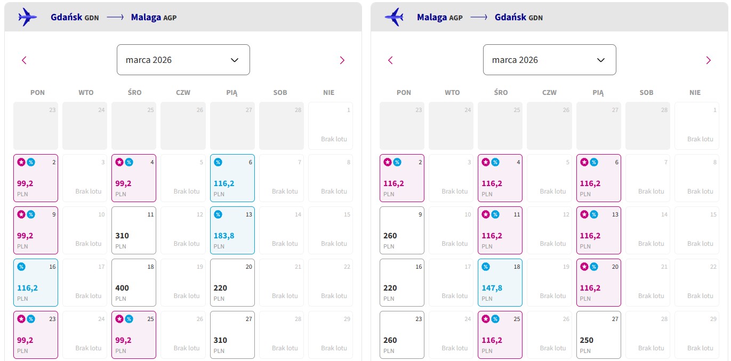The width and height of the screenshot is (731, 361).
Task: Expand outbound month selector chevron
Action: [x=235, y=60]
